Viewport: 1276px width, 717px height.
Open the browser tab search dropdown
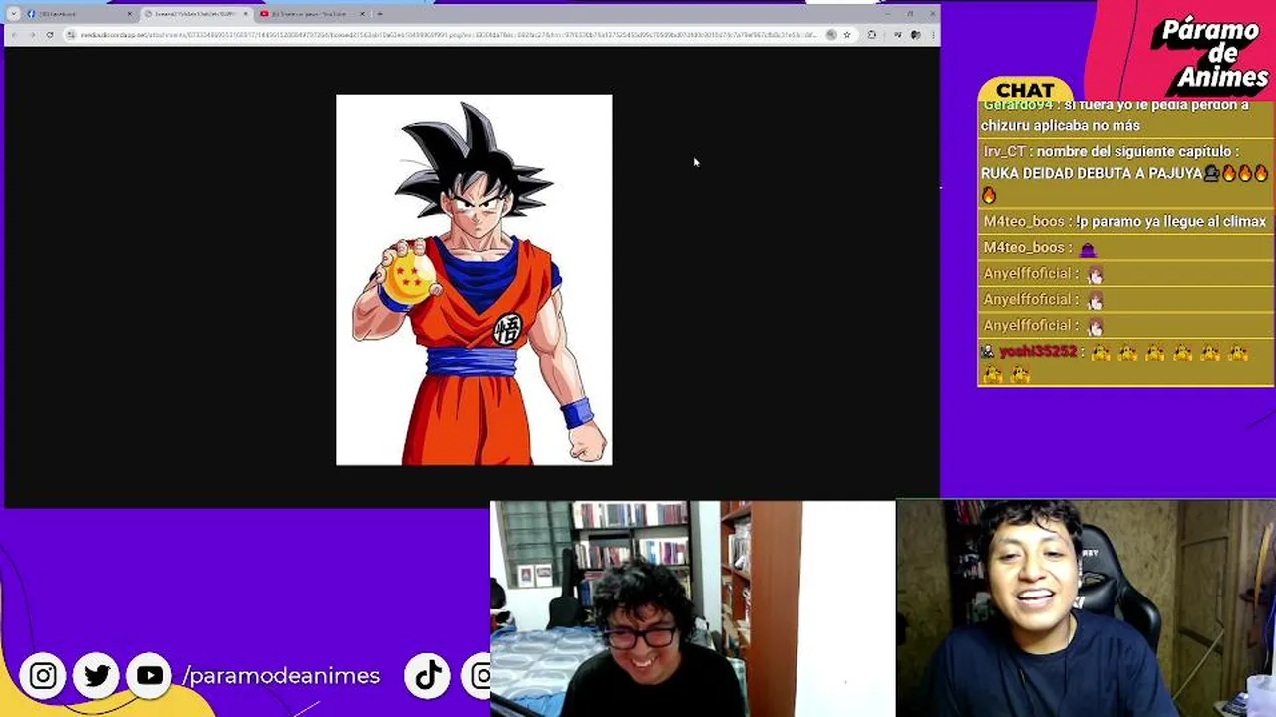13,14
